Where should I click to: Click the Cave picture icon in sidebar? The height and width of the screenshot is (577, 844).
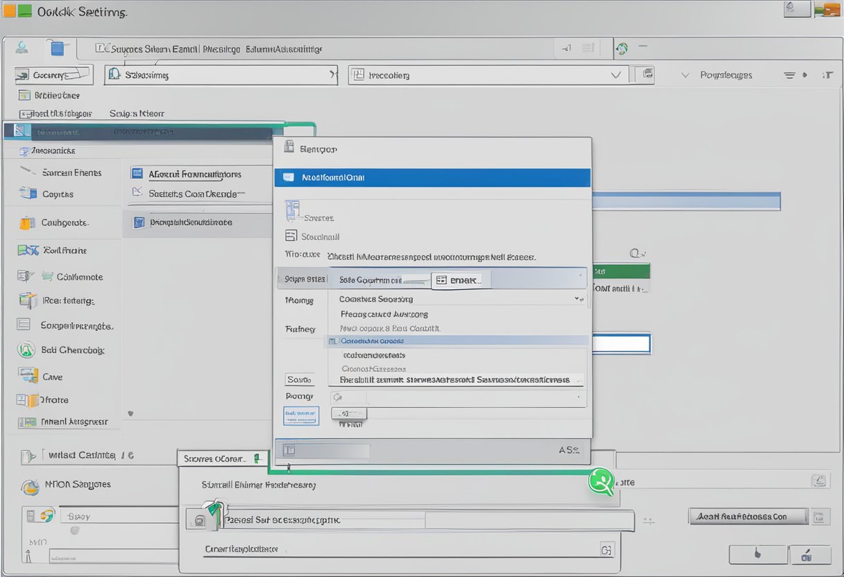28,376
